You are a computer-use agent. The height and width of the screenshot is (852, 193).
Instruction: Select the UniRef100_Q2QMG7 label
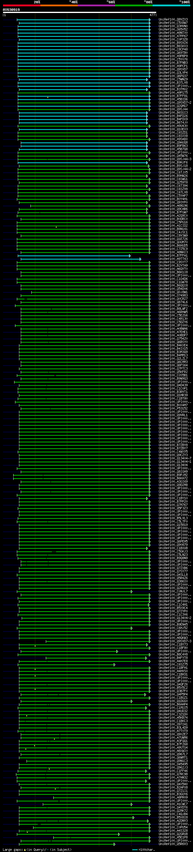173,106
